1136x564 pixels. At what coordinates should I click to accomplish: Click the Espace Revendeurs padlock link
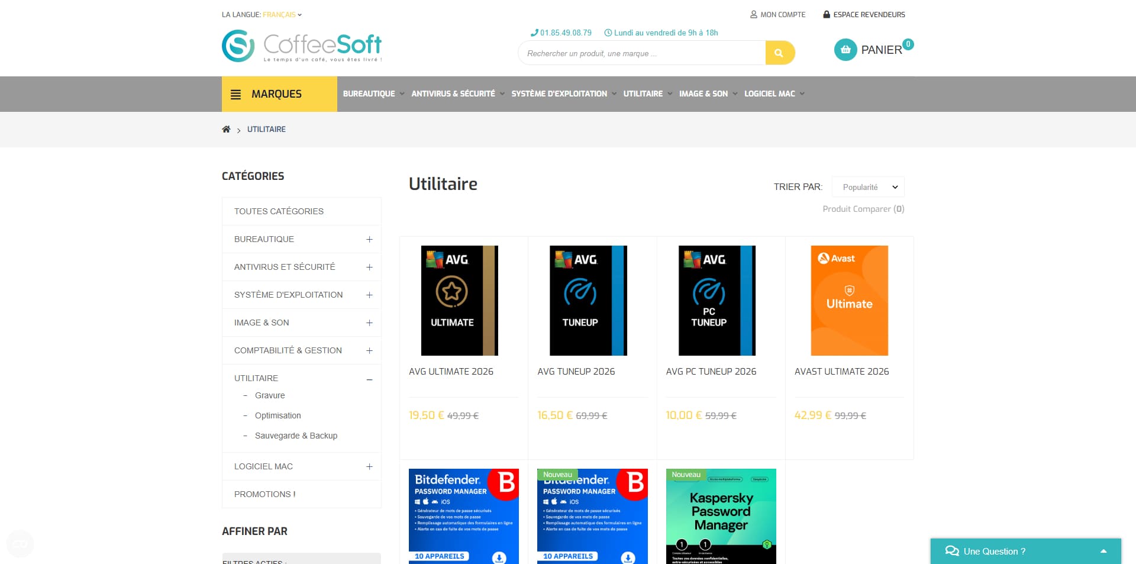coord(864,14)
